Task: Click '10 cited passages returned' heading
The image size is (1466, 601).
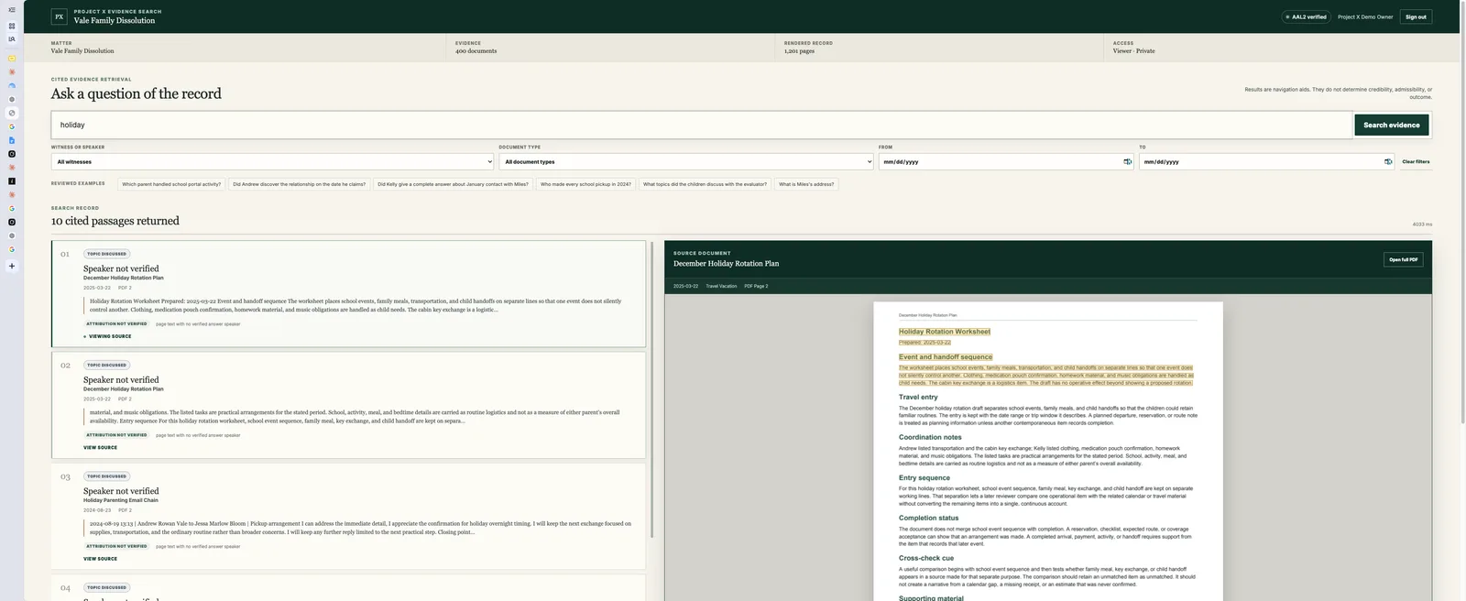Action: [x=115, y=221]
